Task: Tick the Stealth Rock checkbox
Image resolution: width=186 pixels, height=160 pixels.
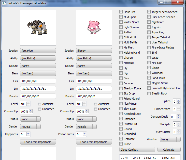Action: pyautogui.click(x=149, y=93)
